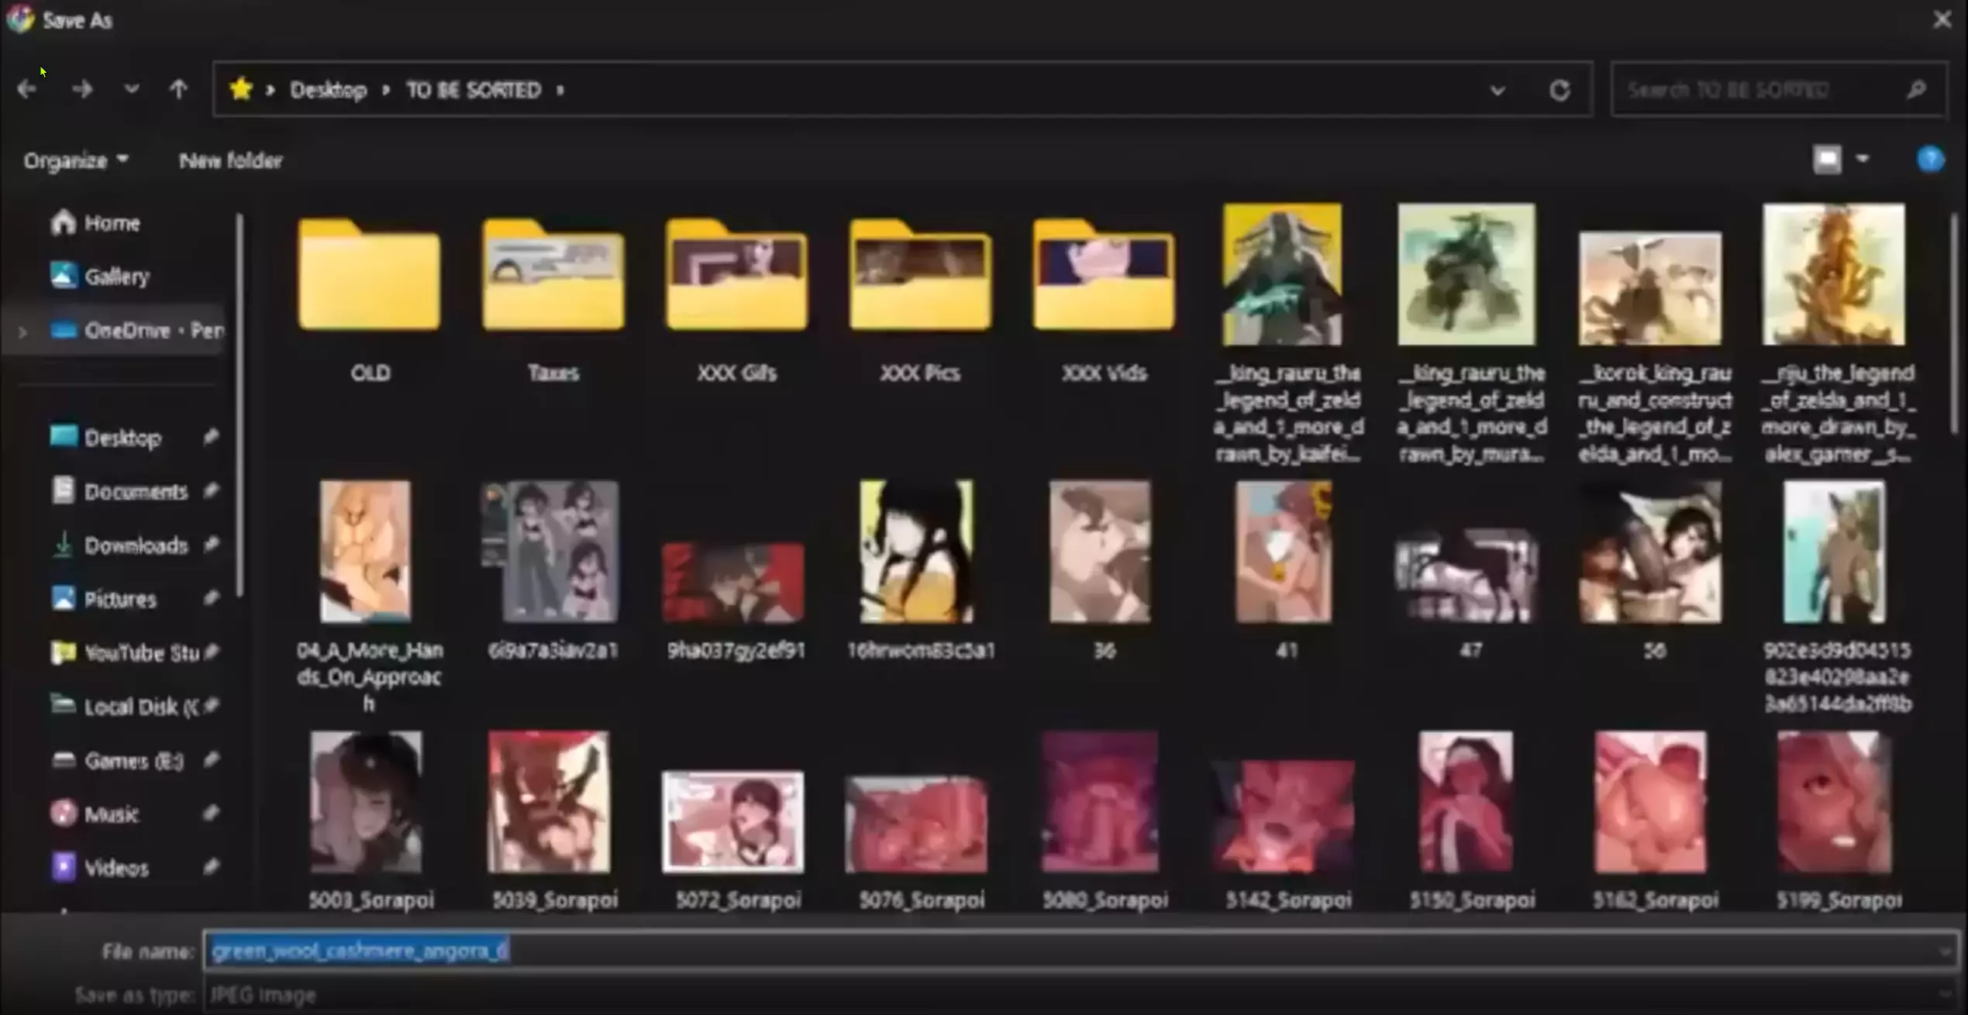Click the pin icon beside Documents

pos(211,490)
